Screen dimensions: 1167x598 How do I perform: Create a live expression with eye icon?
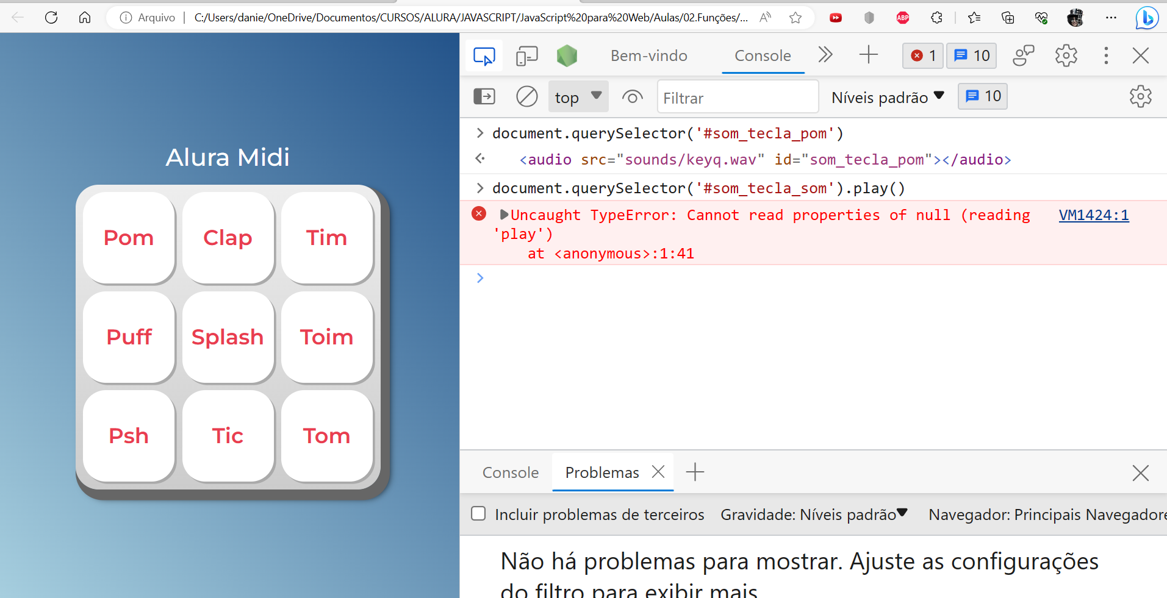pyautogui.click(x=633, y=97)
